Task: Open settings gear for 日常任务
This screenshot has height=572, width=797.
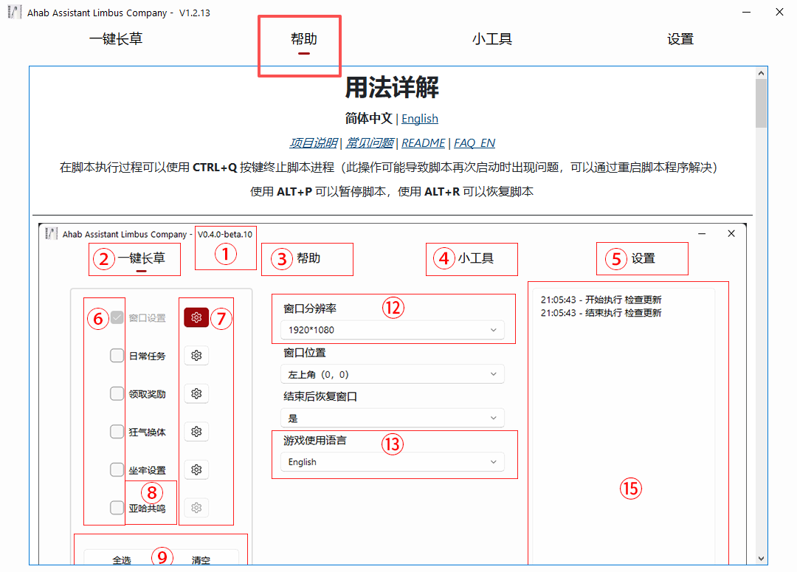Action: (196, 355)
